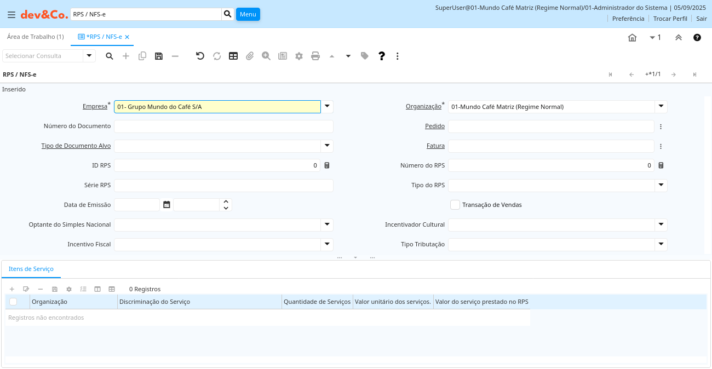The width and height of the screenshot is (712, 369).
Task: Tick the select-all checkbox in service items grid
Action: tap(13, 302)
